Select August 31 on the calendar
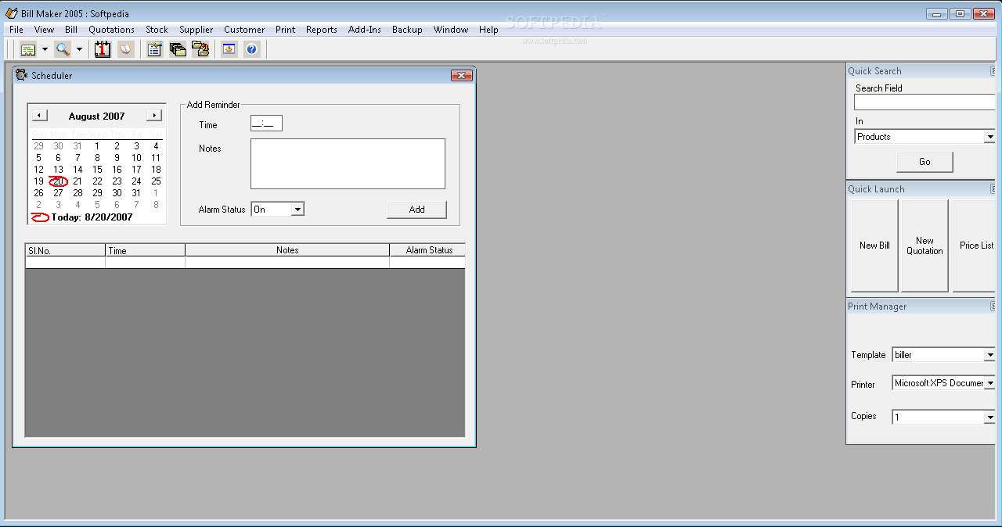The height and width of the screenshot is (527, 1002). pos(136,193)
